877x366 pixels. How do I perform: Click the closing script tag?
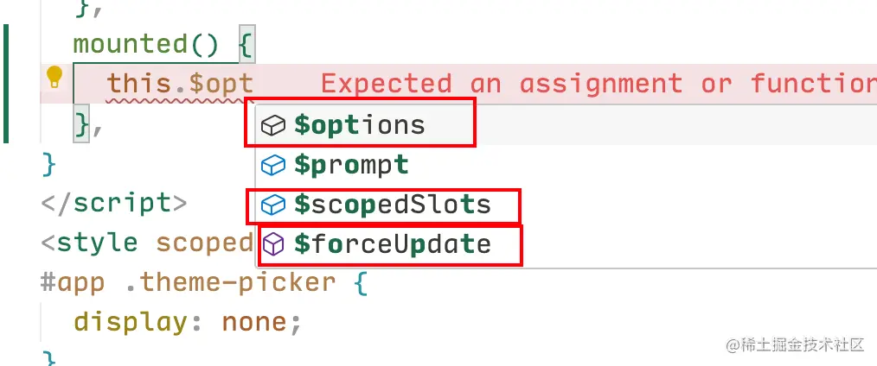point(113,203)
